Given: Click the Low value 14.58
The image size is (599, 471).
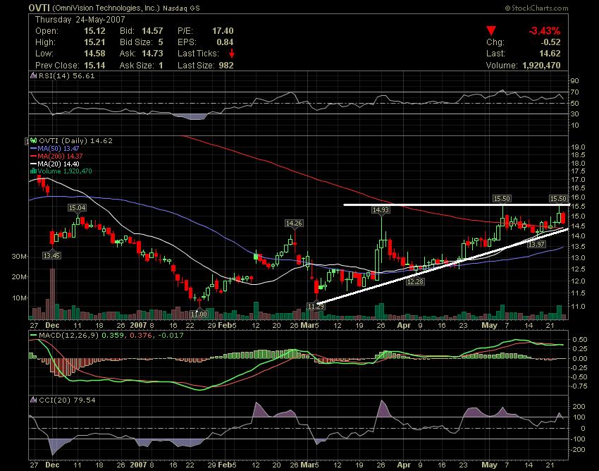Looking at the screenshot, I should 94,54.
